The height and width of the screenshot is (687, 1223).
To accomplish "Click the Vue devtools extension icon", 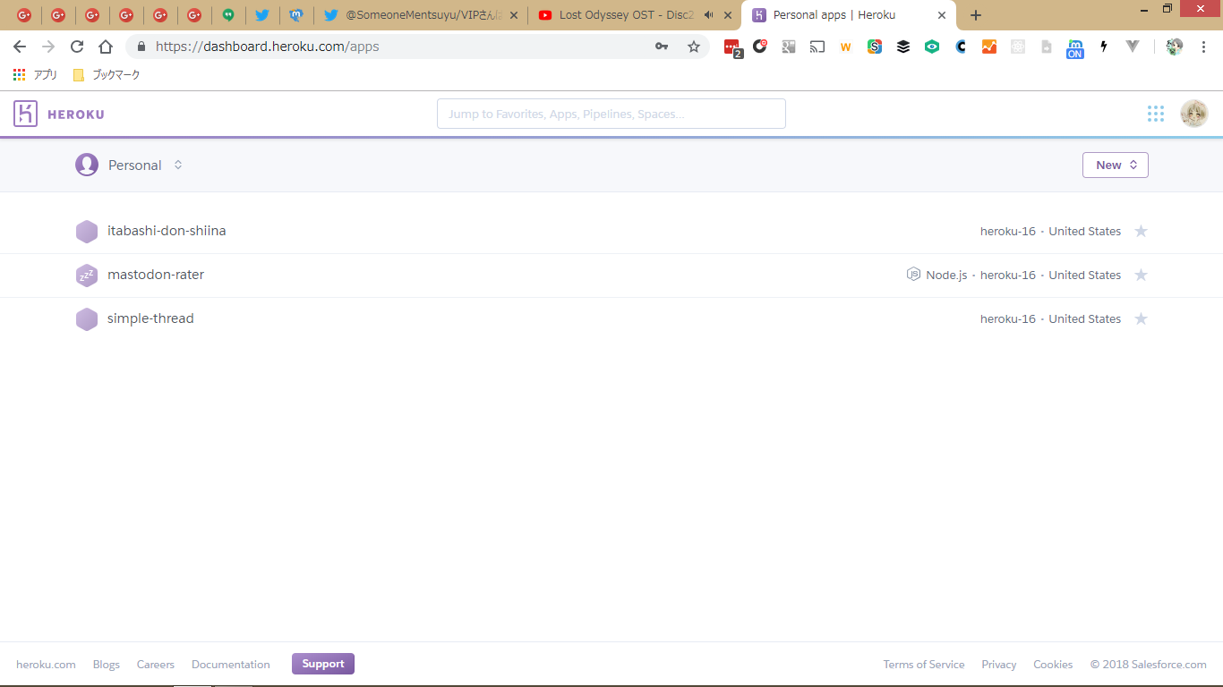I will 1133,47.
